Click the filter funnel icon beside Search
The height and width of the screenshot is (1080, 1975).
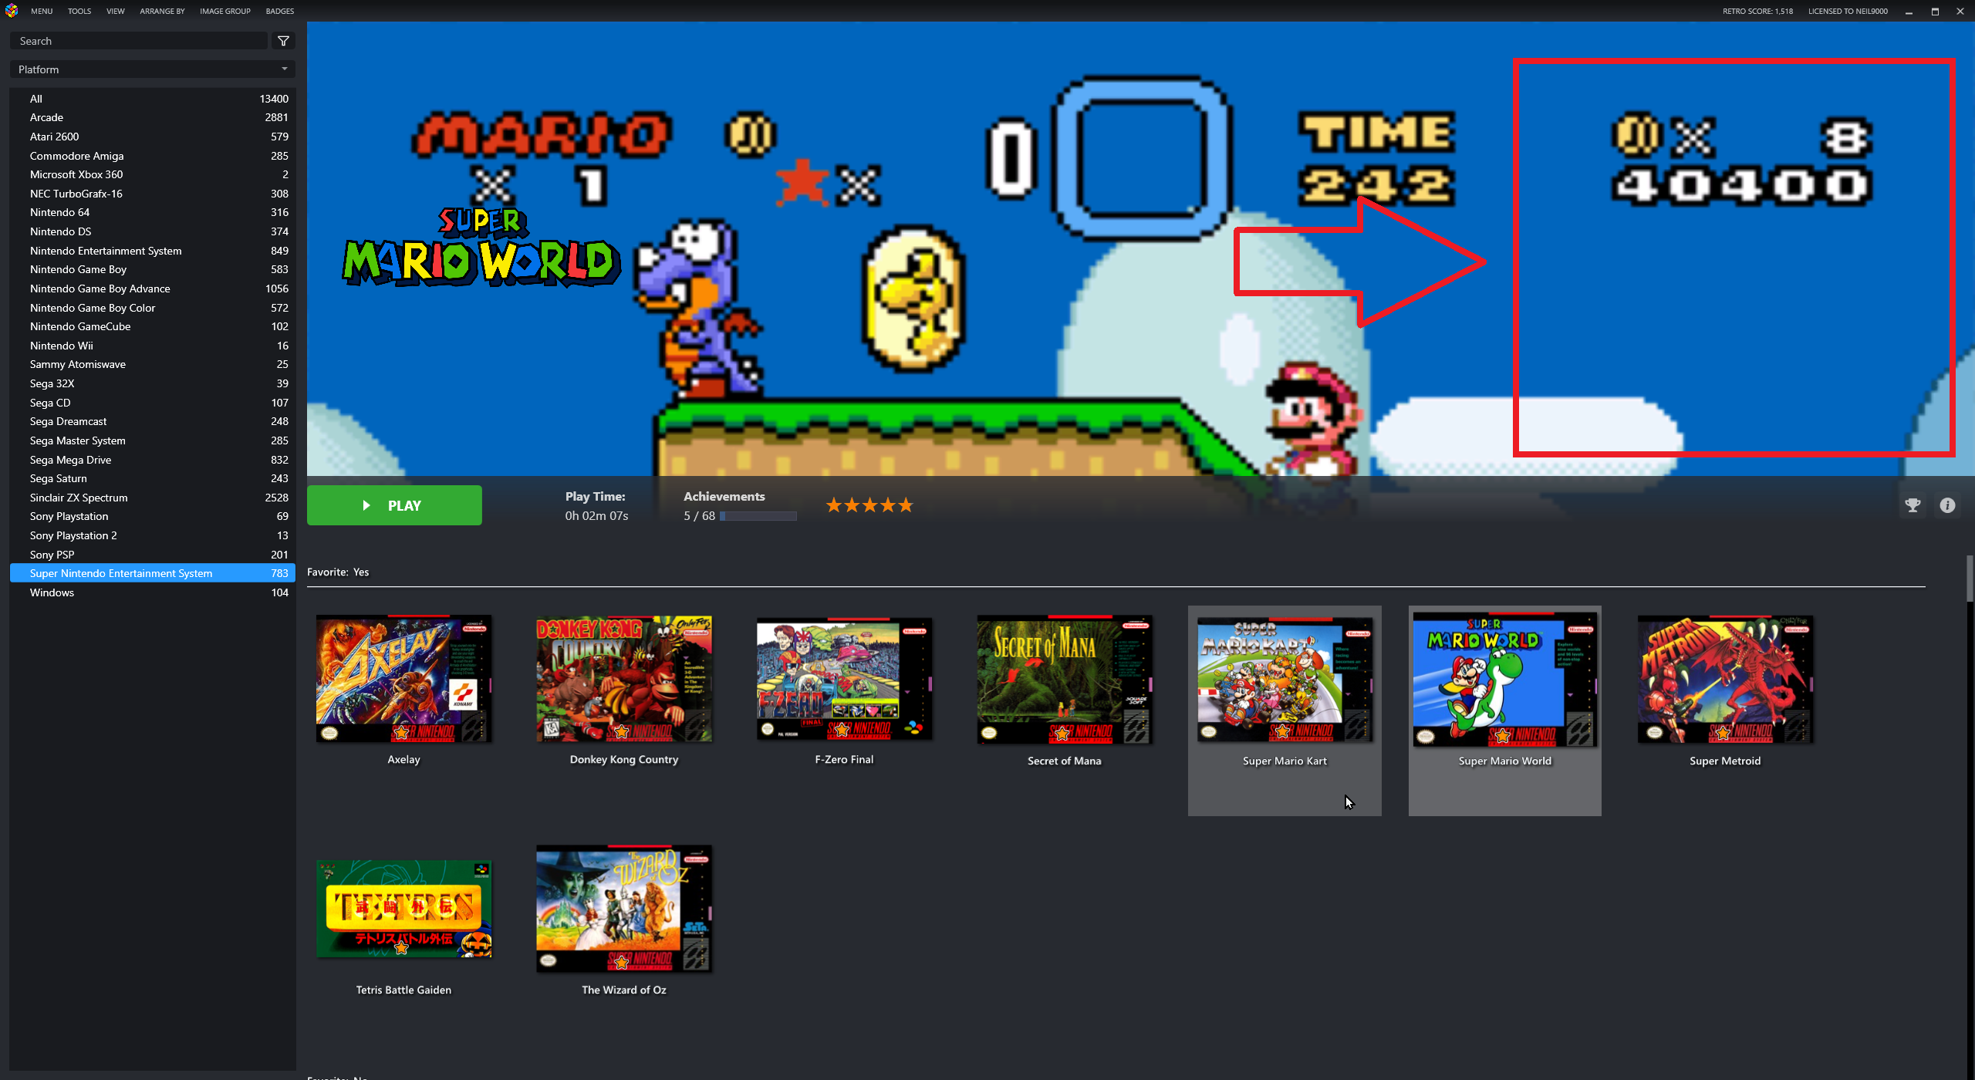click(283, 41)
